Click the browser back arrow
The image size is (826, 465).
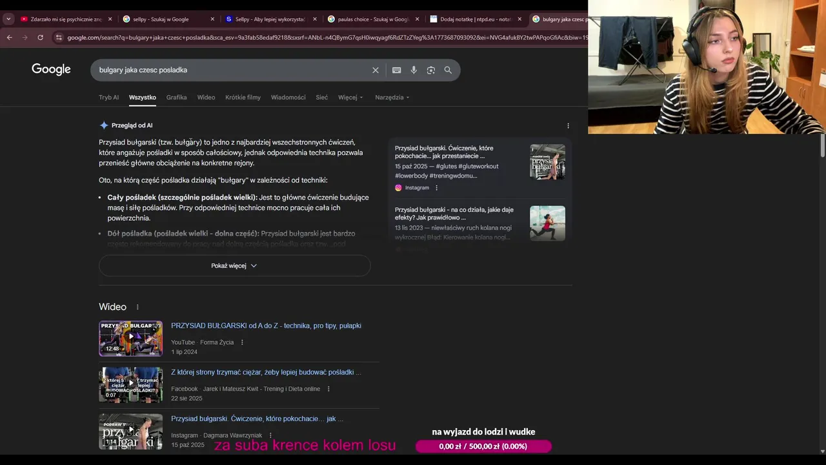point(9,37)
